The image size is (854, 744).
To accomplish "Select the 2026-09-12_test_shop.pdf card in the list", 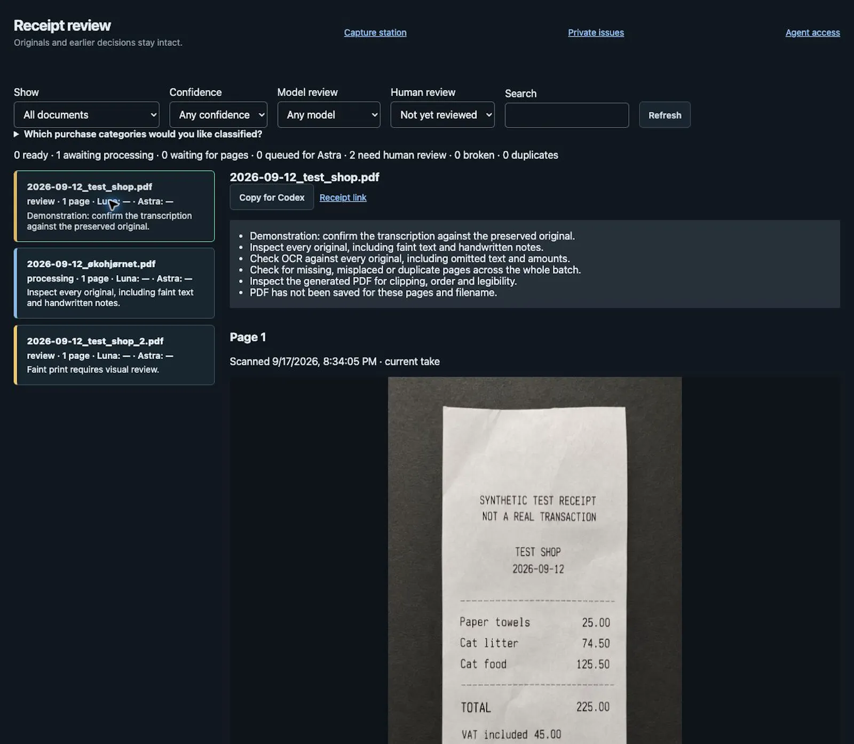I will [x=114, y=206].
